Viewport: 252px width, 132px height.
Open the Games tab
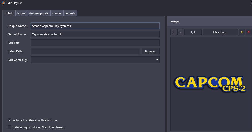[57, 13]
